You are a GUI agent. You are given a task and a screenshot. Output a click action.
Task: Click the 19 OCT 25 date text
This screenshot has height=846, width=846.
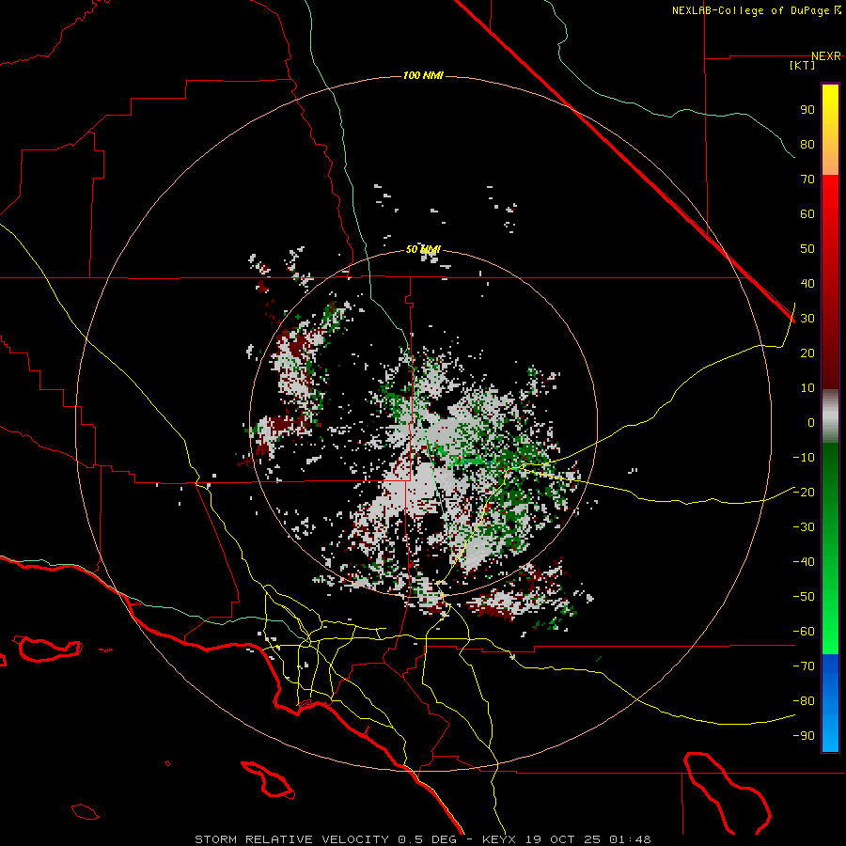(564, 839)
